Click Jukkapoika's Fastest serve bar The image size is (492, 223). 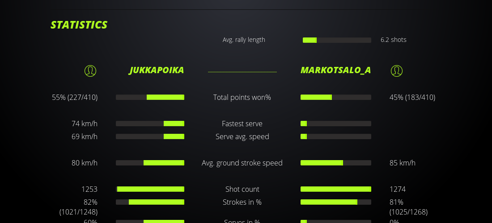(x=150, y=124)
